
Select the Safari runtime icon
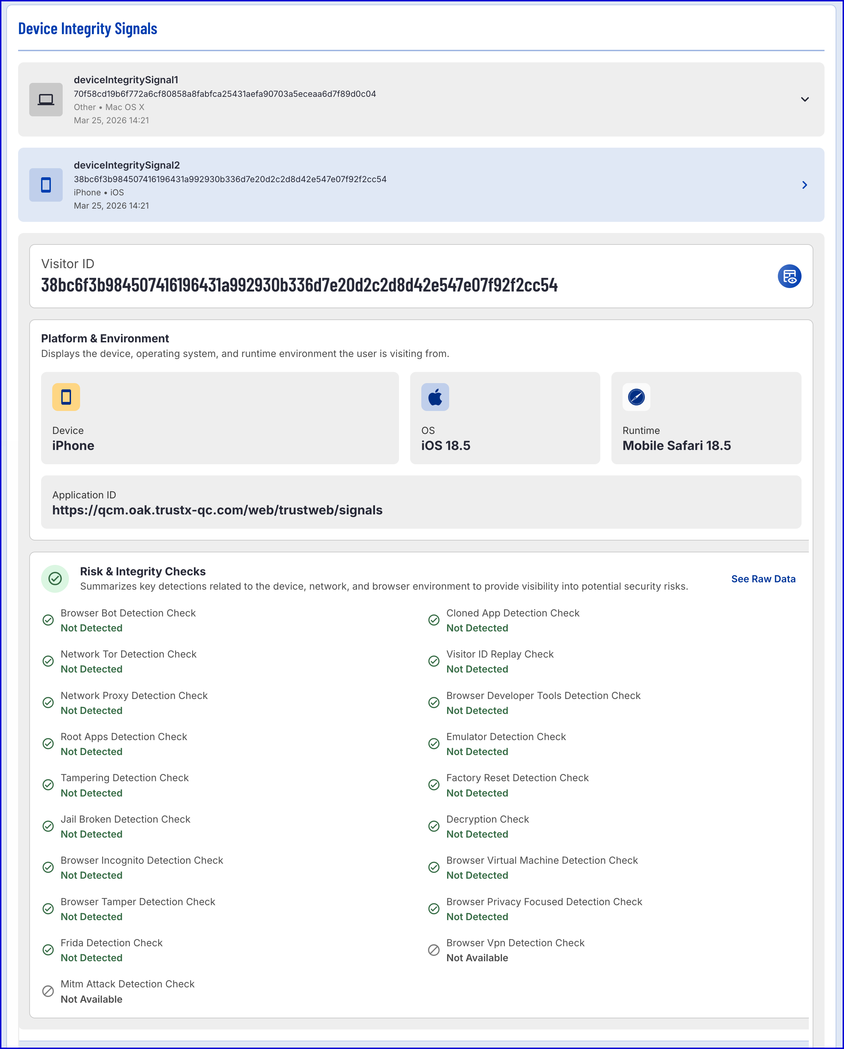636,397
